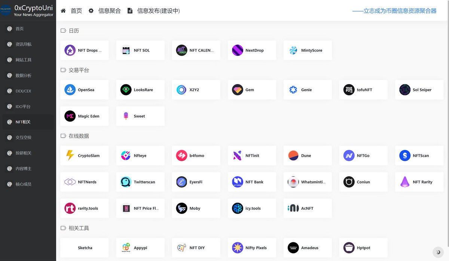Click the 日历 section heading
Viewport: 449px width, 261px height.
click(74, 31)
